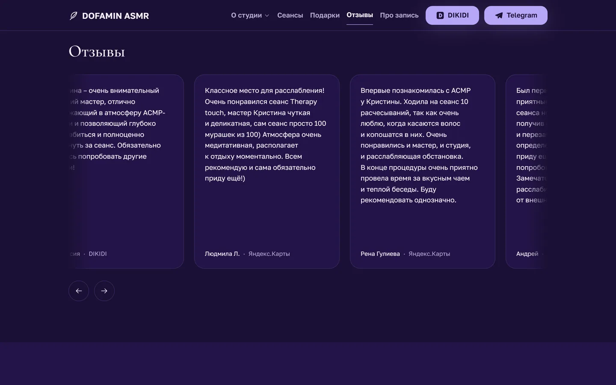Viewport: 616px width, 385px height.
Task: Click the DIKIDI letter D icon
Action: tap(440, 15)
